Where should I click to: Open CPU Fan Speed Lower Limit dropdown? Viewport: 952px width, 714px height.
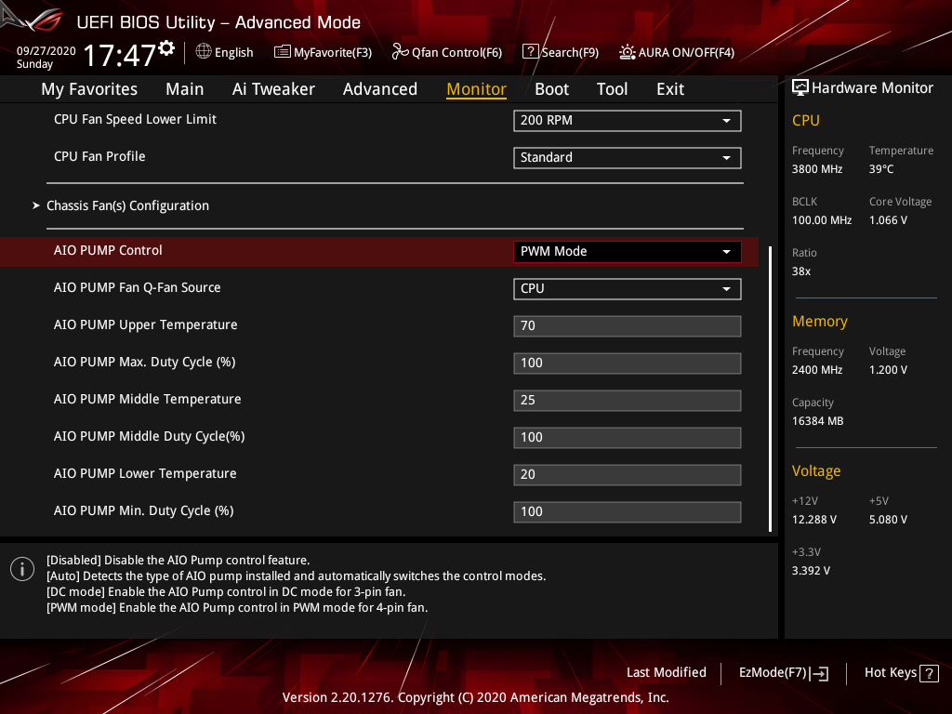628,120
